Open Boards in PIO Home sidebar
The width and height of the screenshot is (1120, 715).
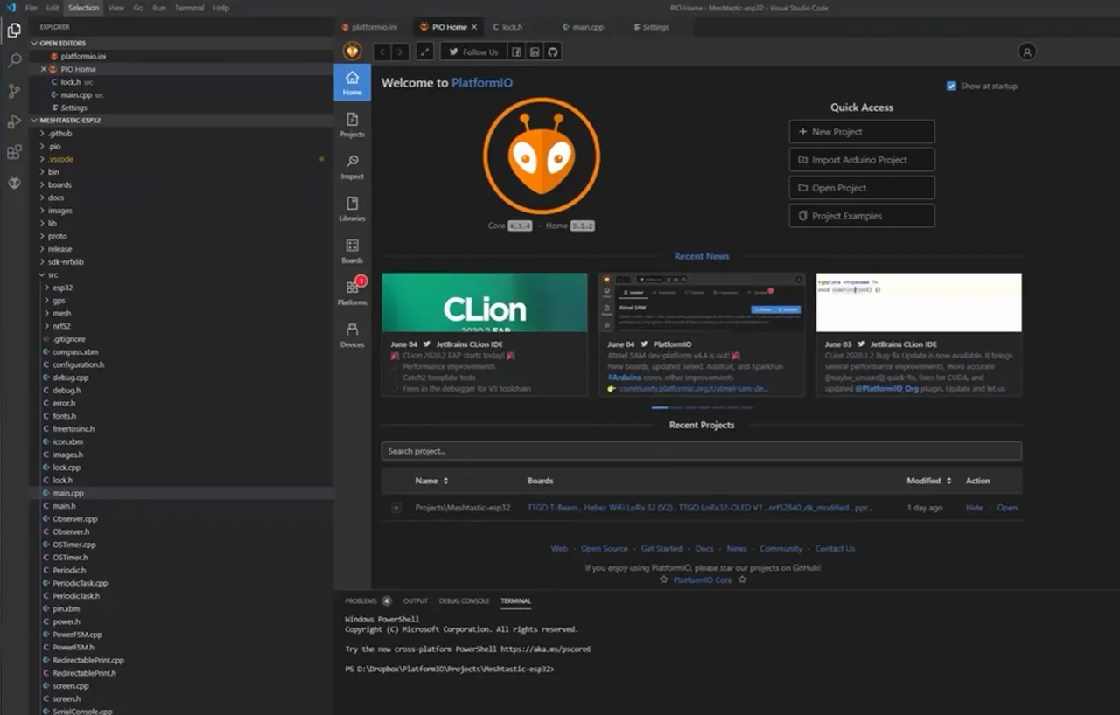pos(352,250)
